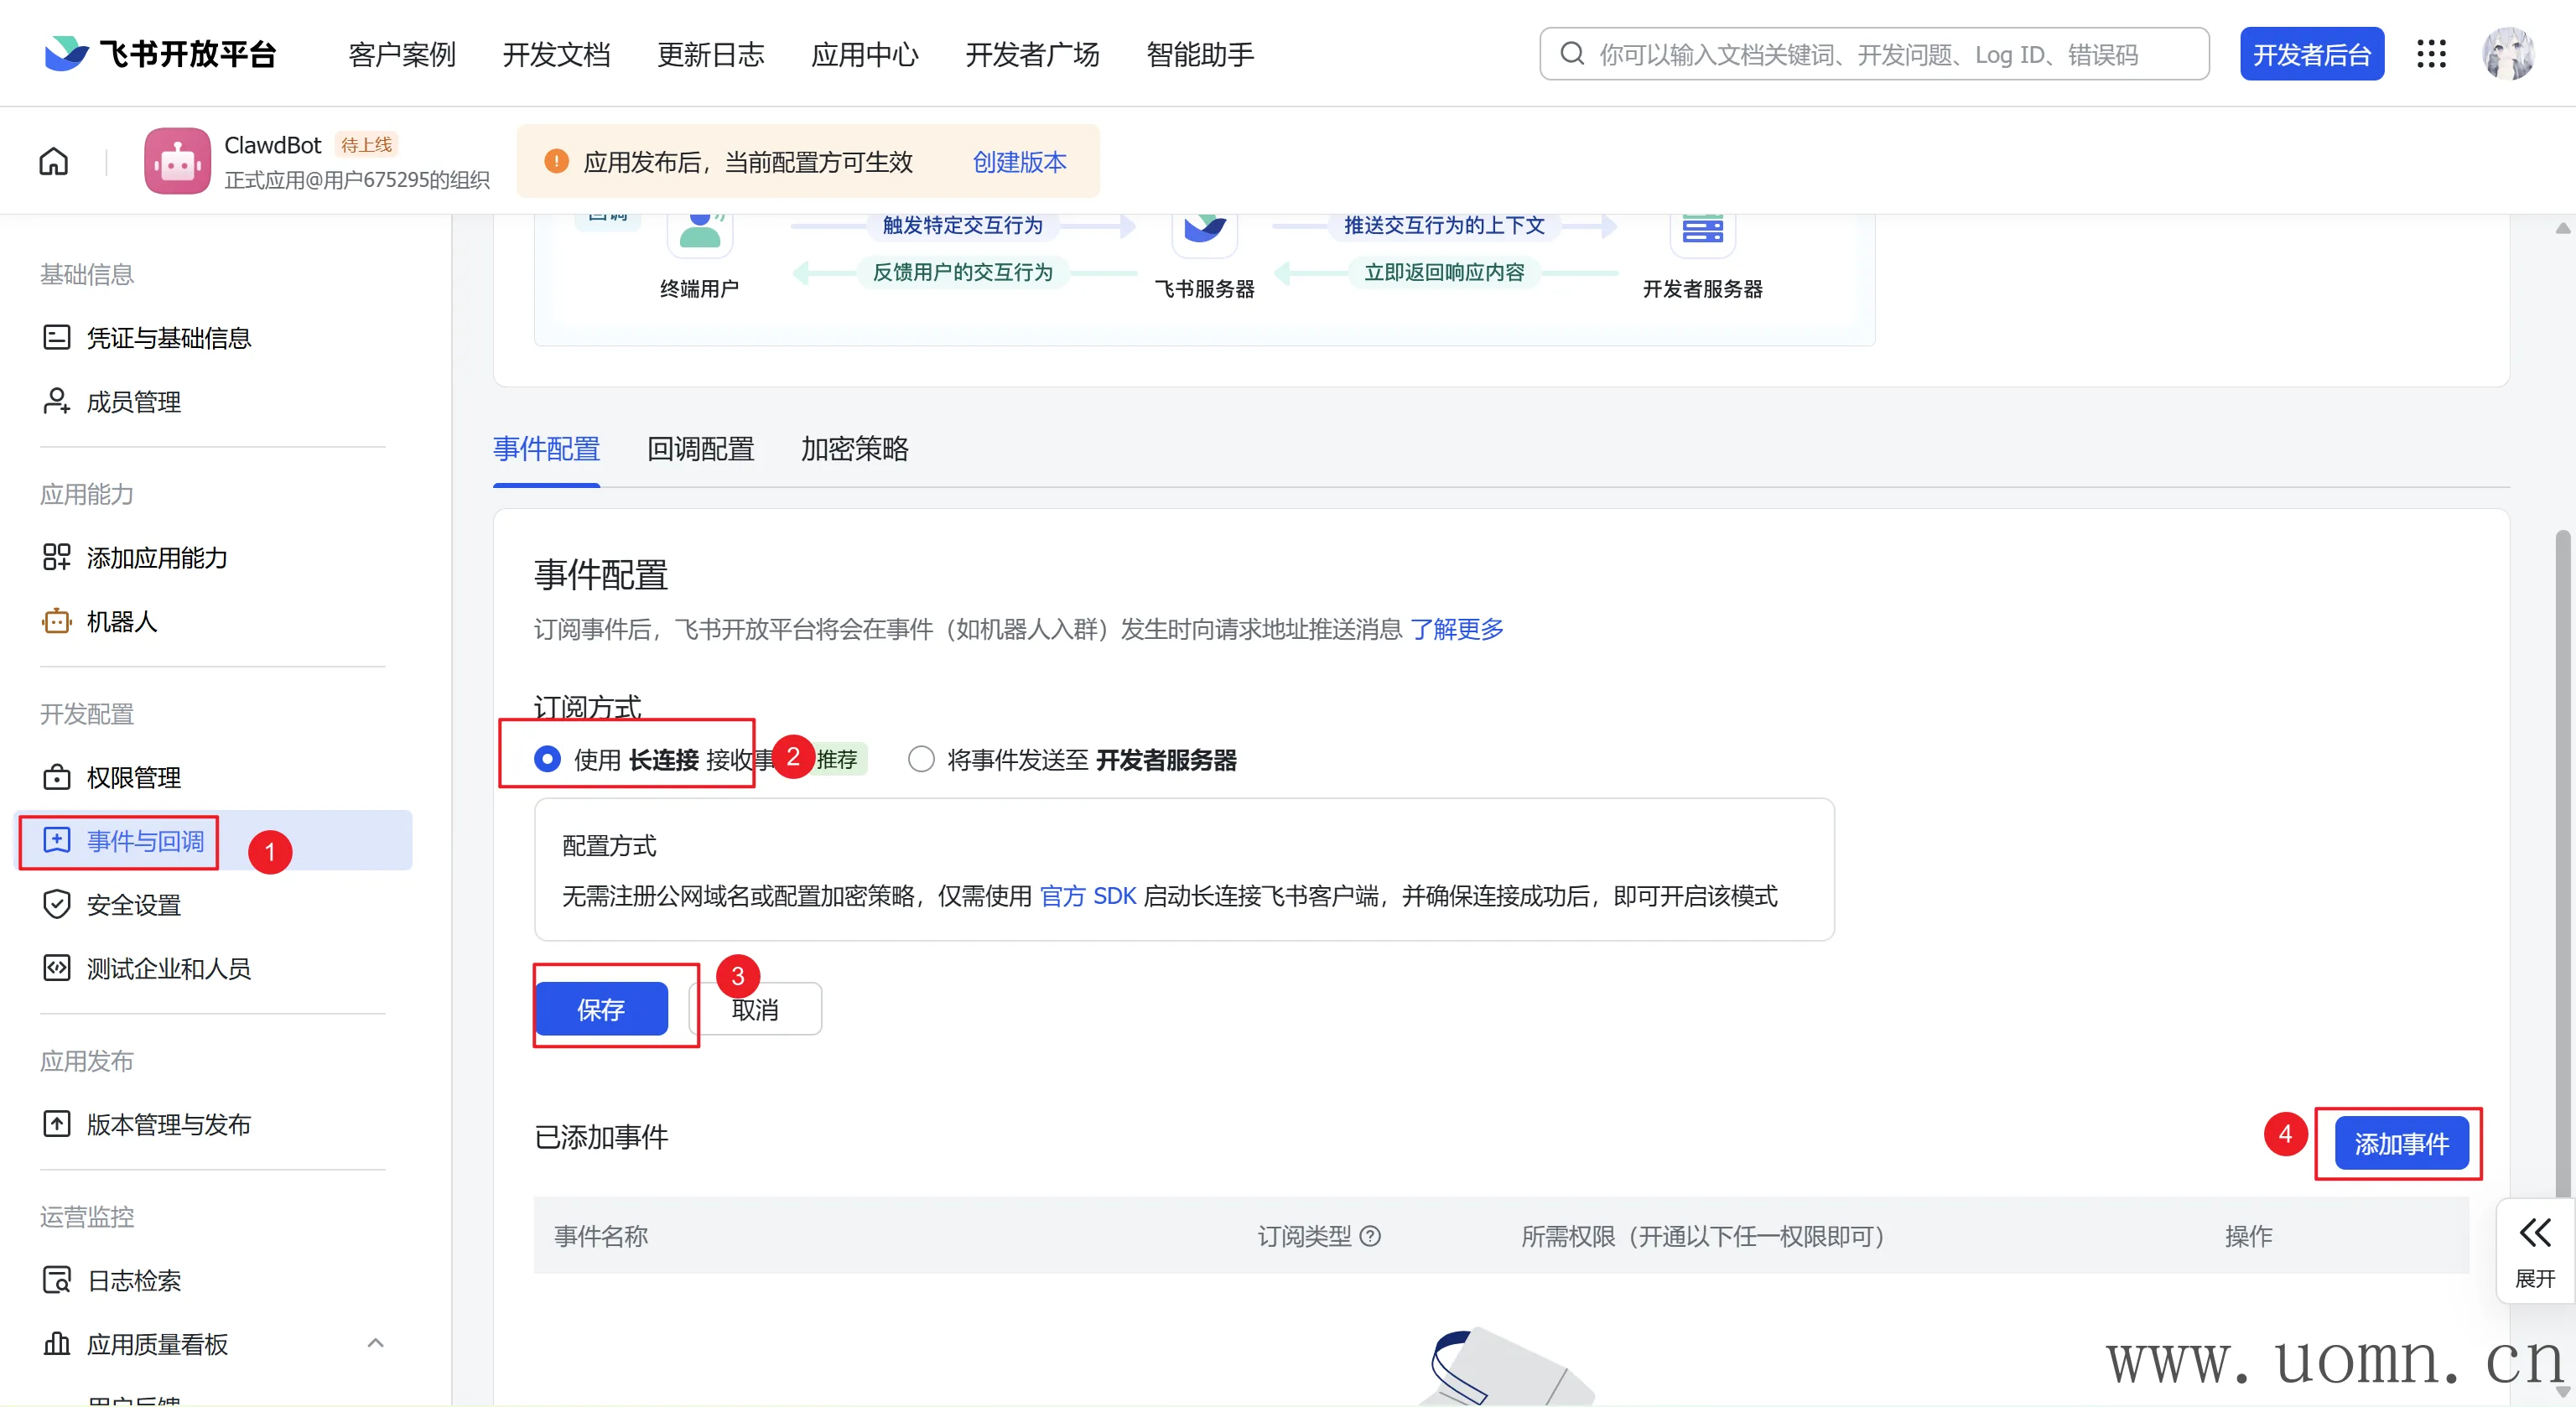Click the ClawdBot robot app icon
2576x1407 pixels.
[177, 161]
